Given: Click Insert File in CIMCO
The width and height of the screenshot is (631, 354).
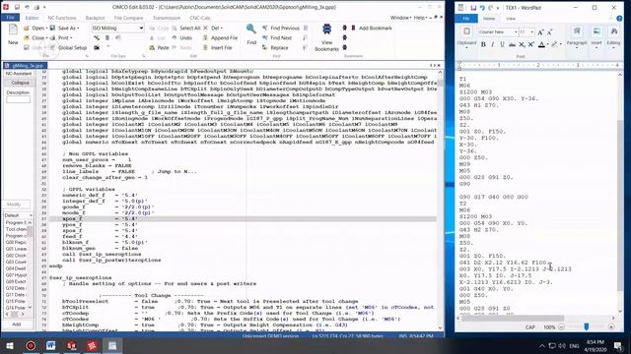Looking at the screenshot, I should click(x=217, y=47).
